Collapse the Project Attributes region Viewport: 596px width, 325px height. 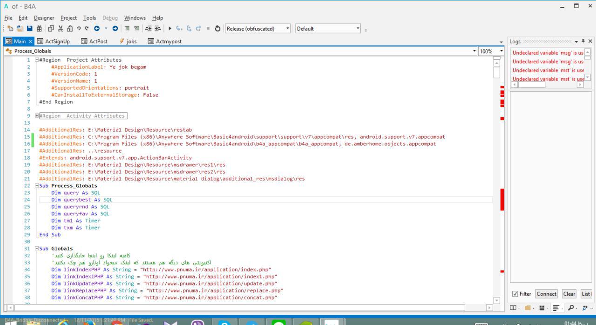(x=37, y=60)
